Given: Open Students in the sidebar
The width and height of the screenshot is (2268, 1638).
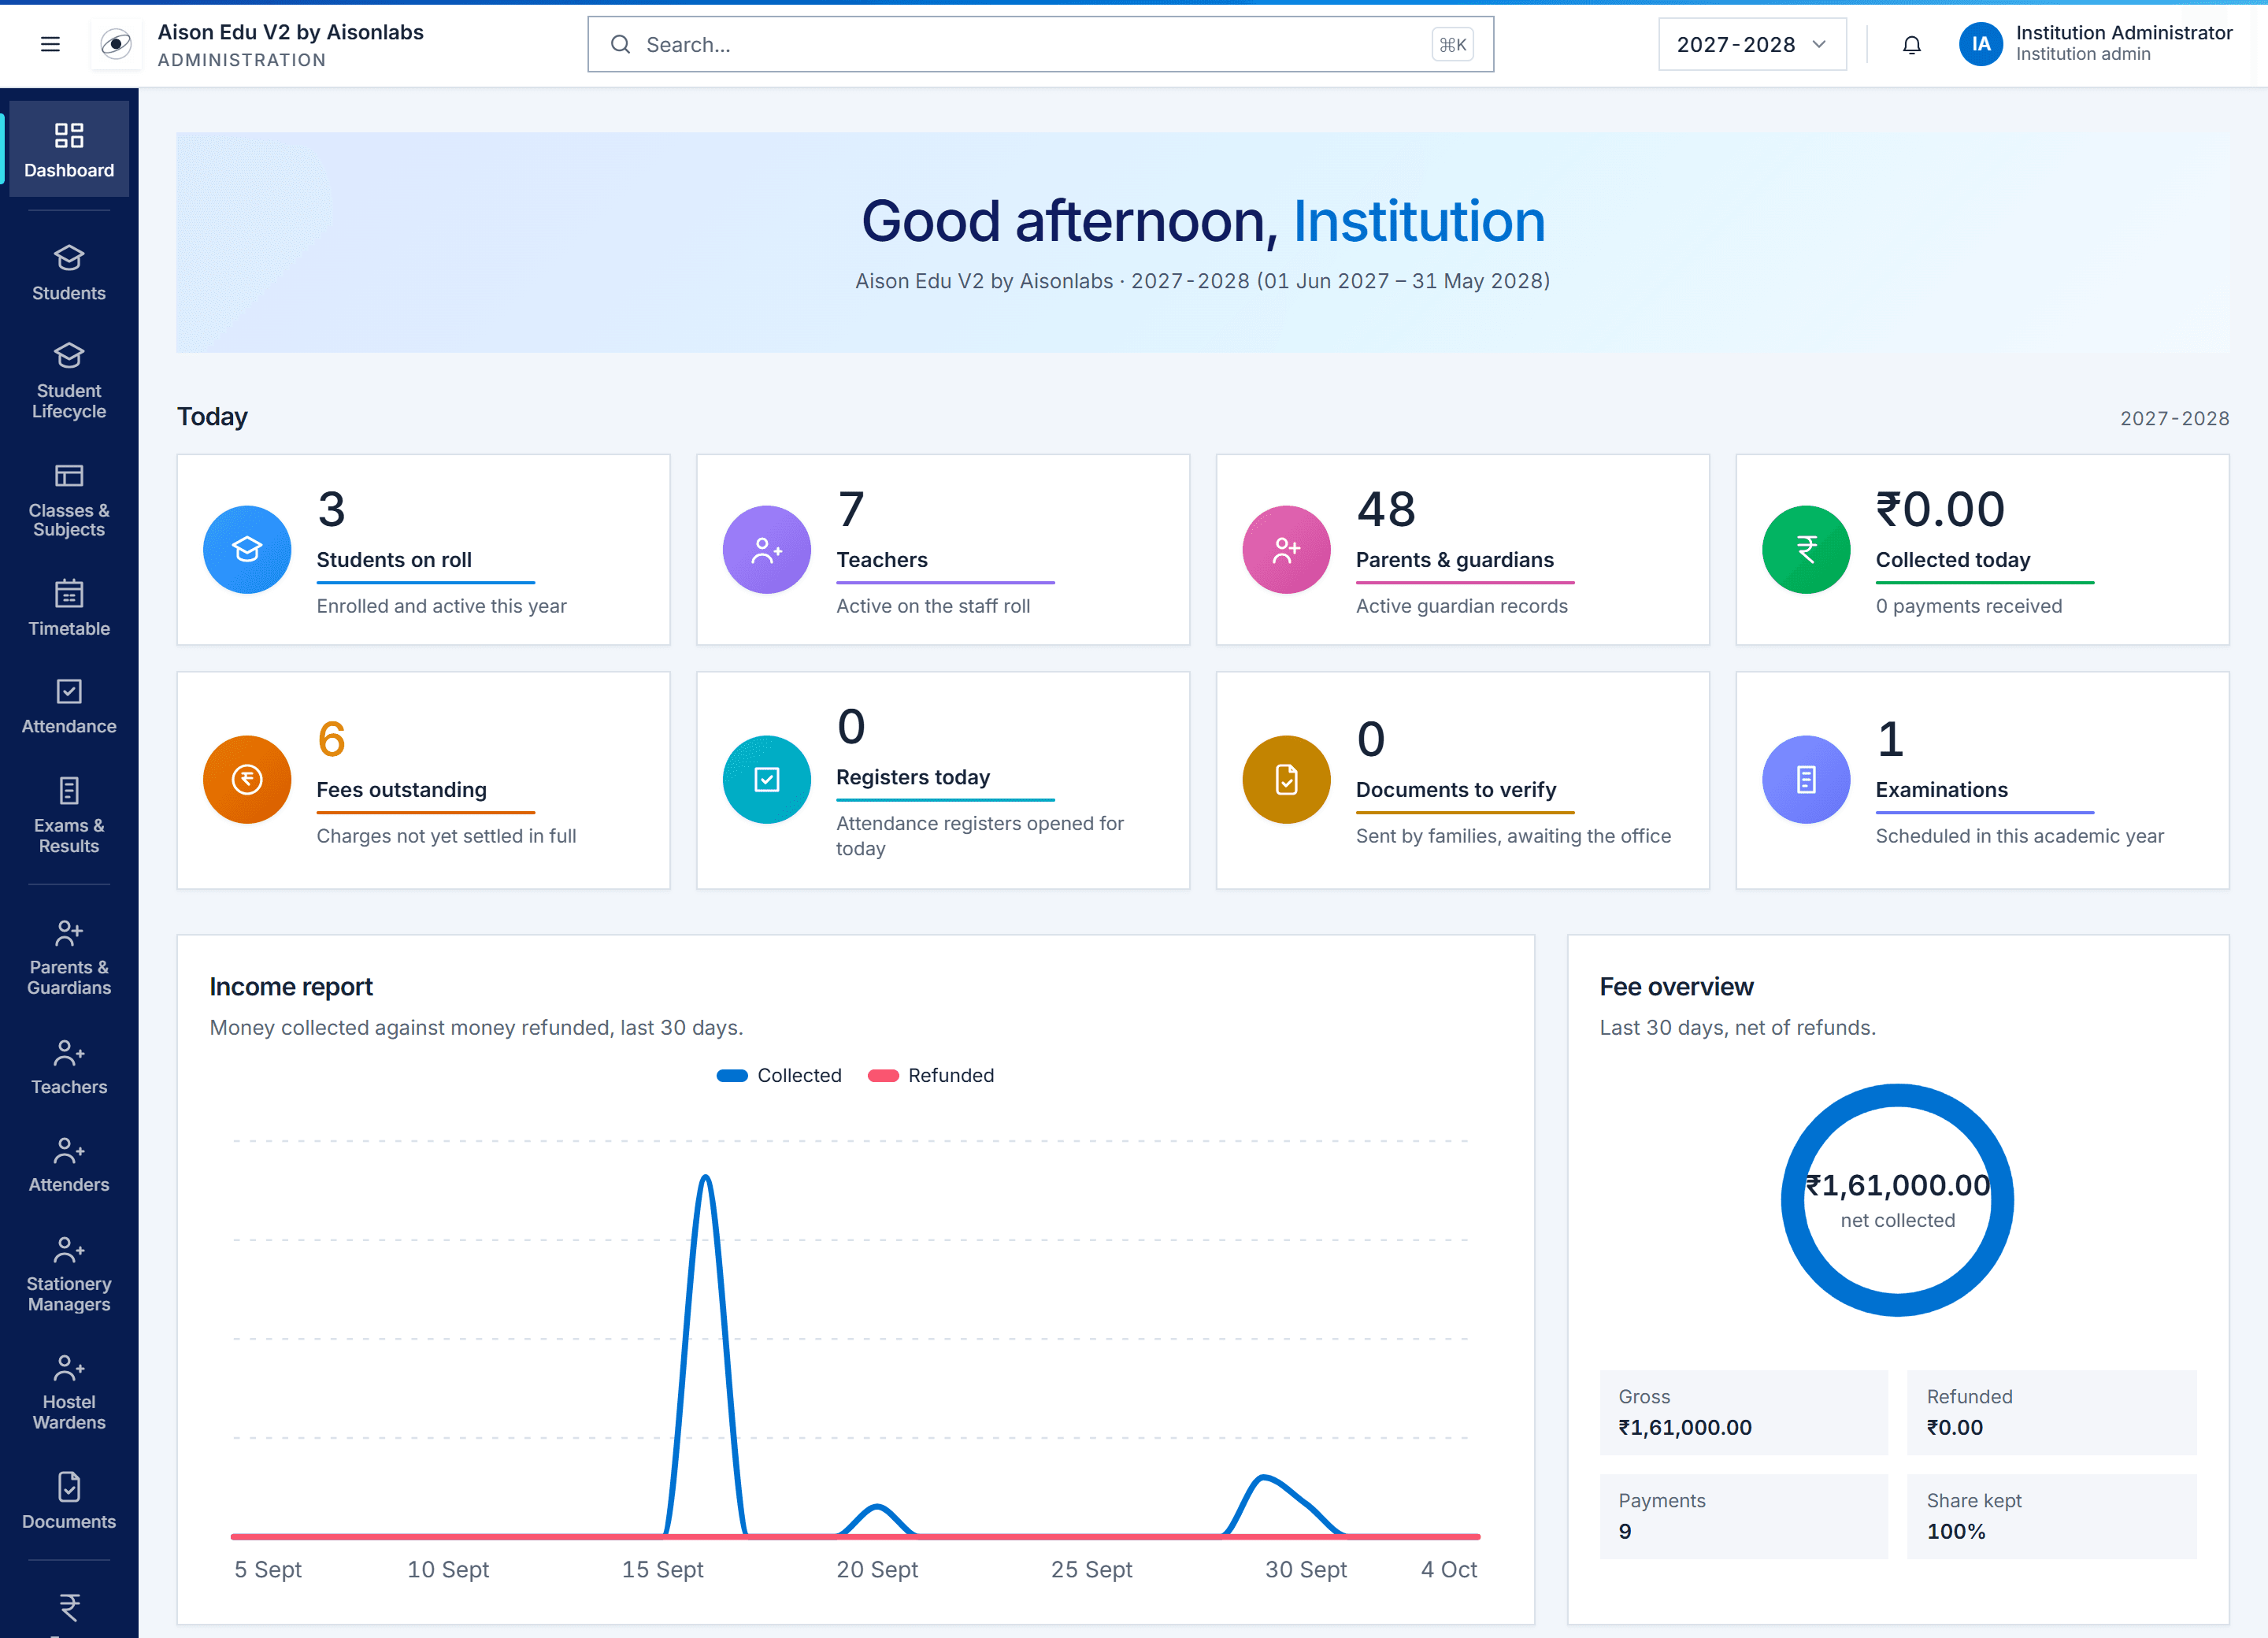Looking at the screenshot, I should click(x=69, y=272).
